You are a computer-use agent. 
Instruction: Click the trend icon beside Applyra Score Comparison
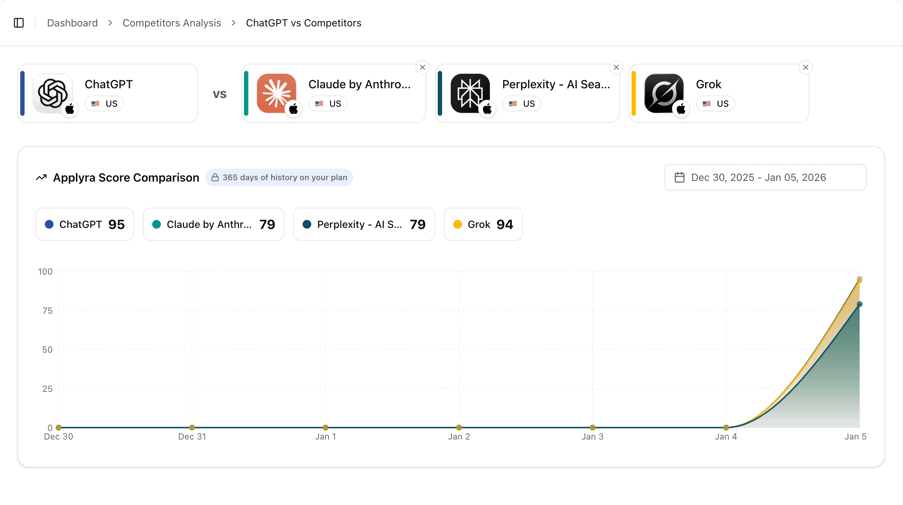tap(41, 177)
